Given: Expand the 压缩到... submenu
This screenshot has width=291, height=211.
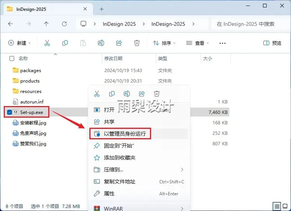Looking at the screenshot, I should pyautogui.click(x=182, y=170).
